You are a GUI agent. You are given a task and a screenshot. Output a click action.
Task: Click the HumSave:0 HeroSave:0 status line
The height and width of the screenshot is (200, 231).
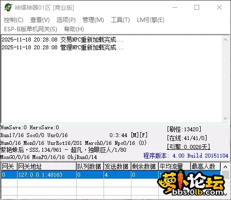(30, 127)
